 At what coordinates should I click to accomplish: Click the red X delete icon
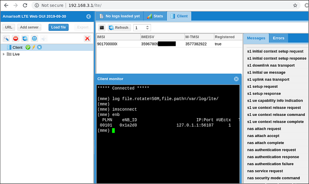(87, 38)
